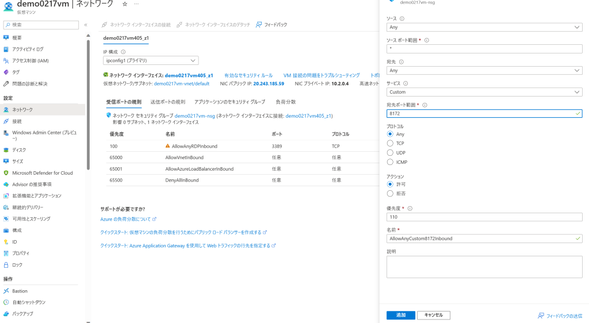
Task: Switch to 負荷分散 tab
Action: coord(285,102)
